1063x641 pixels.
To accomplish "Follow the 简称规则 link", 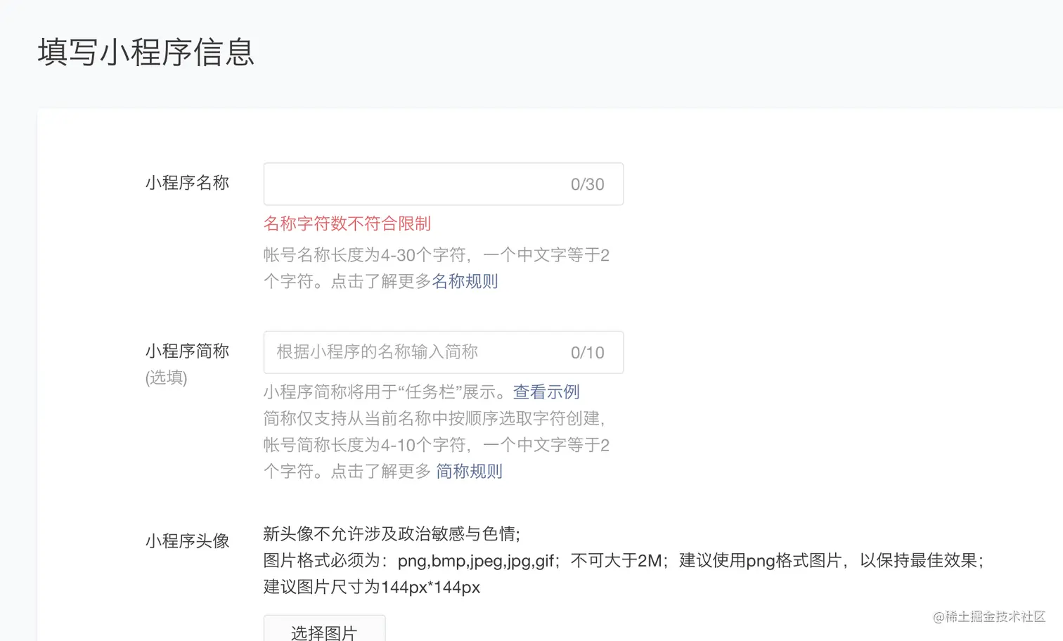I will tap(469, 471).
